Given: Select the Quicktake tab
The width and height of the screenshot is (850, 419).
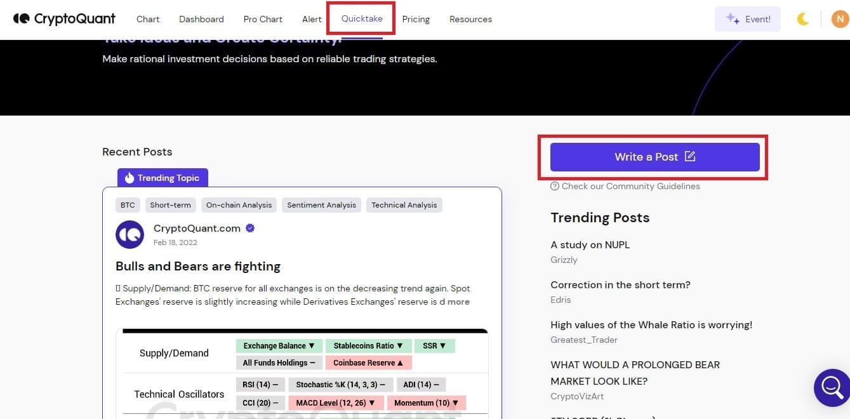Looking at the screenshot, I should coord(362,18).
